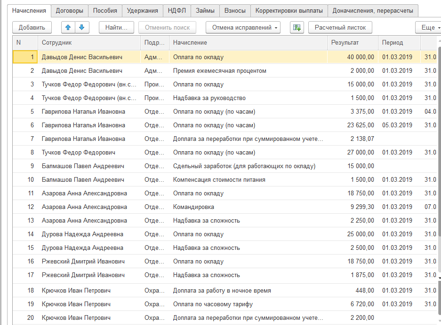Switch to the Договоры tab
Image resolution: width=441 pixels, height=325 pixels.
(69, 10)
